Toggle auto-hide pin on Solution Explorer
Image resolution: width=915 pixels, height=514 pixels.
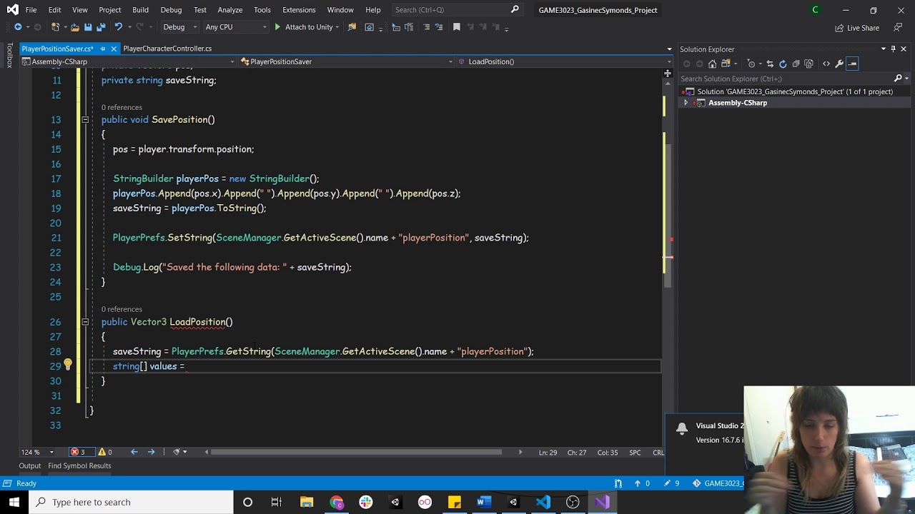pos(893,49)
